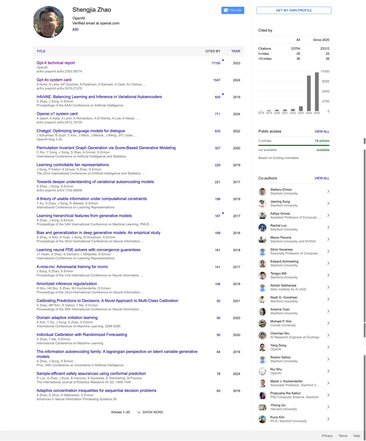Screen dimensions: 366x441
Task: Click asterisk next to 929 citation count
Action: [x=223, y=95]
